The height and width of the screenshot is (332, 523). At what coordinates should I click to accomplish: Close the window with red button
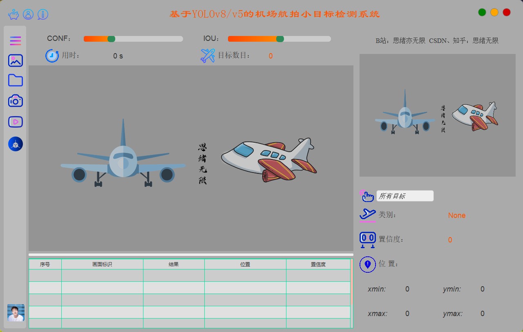tap(507, 12)
